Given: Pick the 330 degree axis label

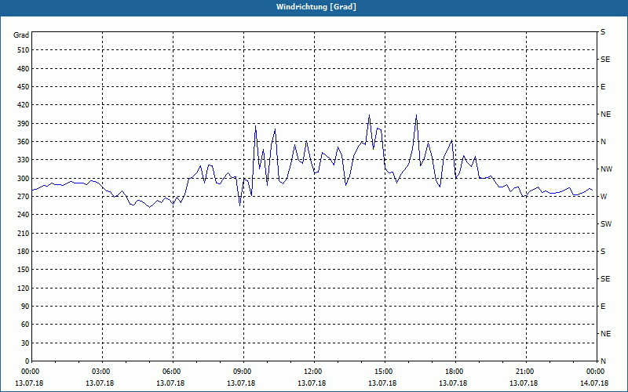Looking at the screenshot, I should point(23,160).
